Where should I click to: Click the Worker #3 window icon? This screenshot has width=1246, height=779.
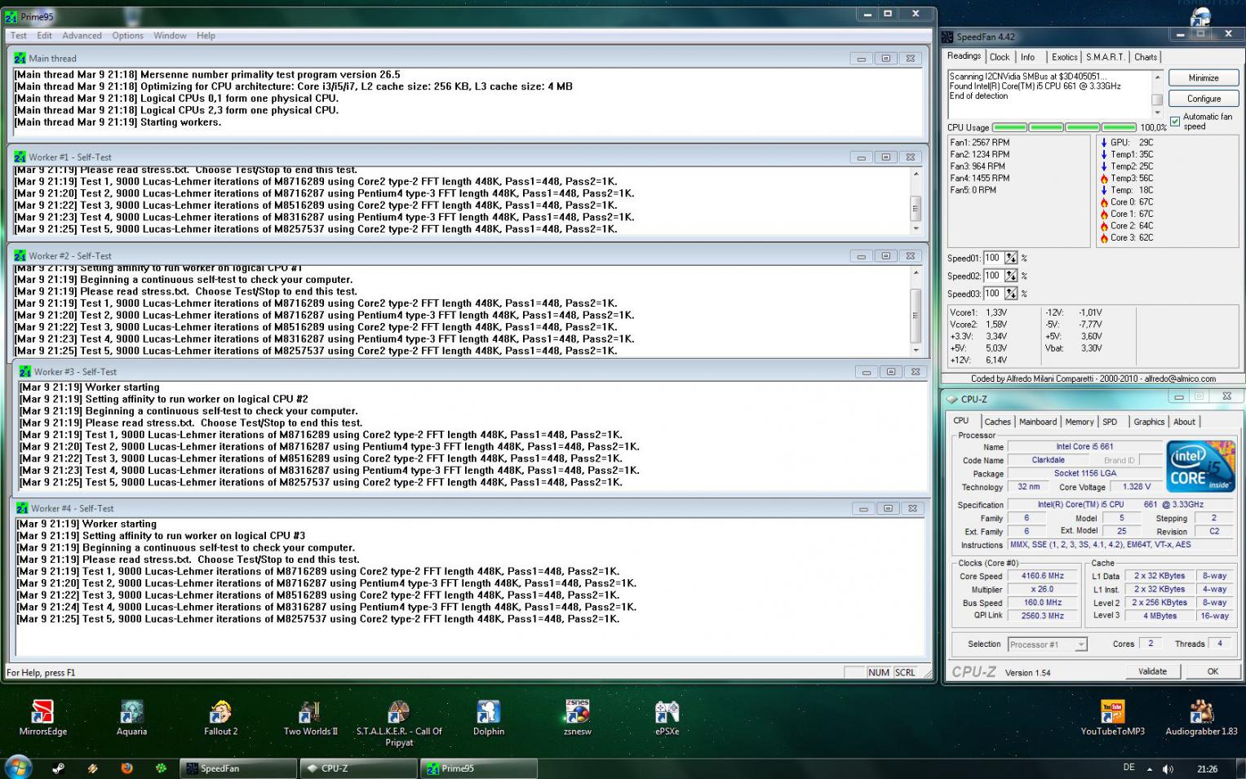coord(24,371)
